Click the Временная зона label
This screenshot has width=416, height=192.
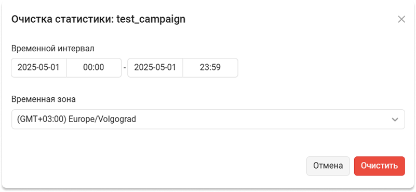(x=44, y=99)
